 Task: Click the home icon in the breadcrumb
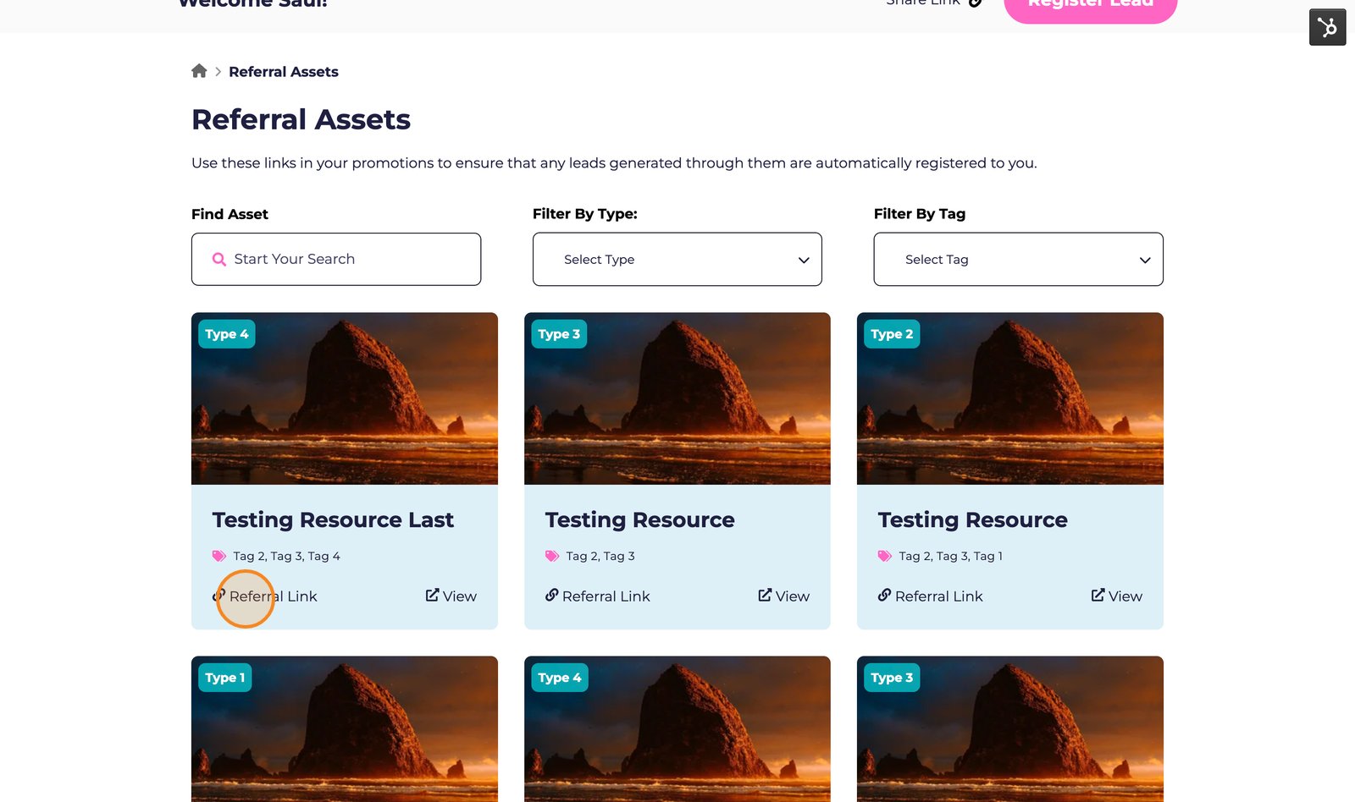[200, 70]
